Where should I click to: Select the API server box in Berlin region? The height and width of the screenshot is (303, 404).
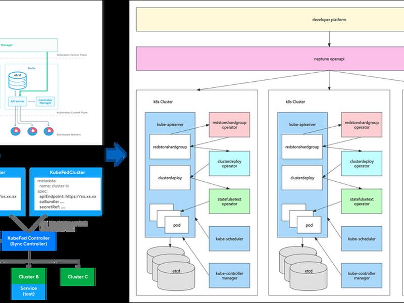[18, 102]
